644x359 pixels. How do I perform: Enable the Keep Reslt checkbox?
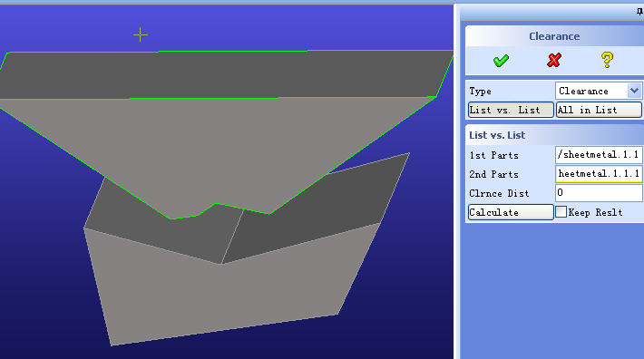(x=561, y=212)
